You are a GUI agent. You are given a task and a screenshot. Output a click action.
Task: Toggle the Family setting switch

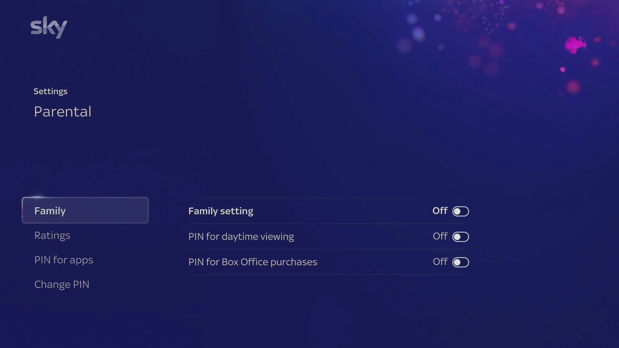(460, 211)
